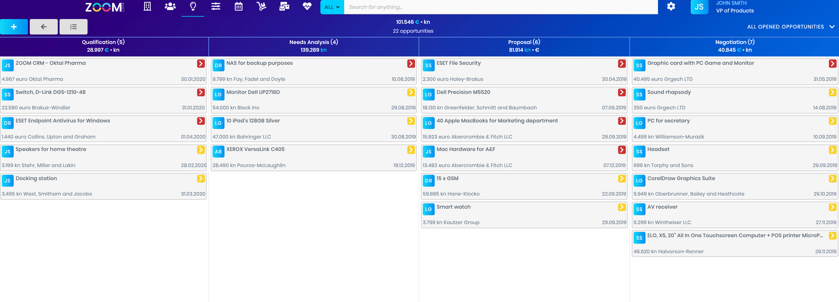The height and width of the screenshot is (302, 839).
Task: Open XEROX VersaLink C405 yellow arrow
Action: click(x=411, y=150)
